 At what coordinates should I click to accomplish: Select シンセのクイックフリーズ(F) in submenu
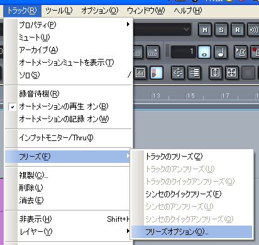192,194
